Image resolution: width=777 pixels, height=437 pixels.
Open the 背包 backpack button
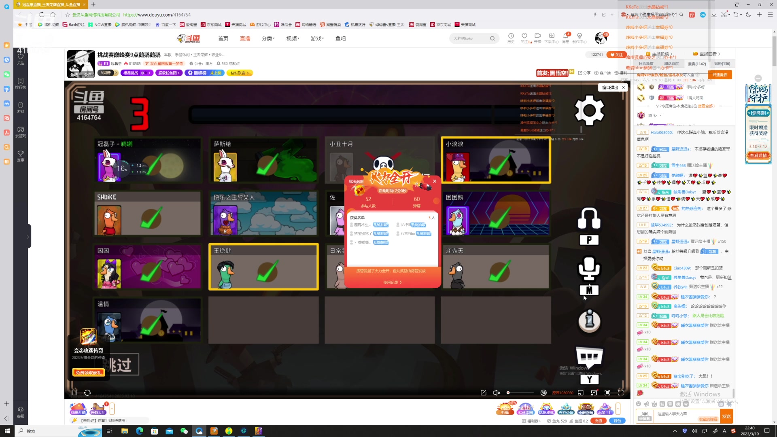point(617,421)
